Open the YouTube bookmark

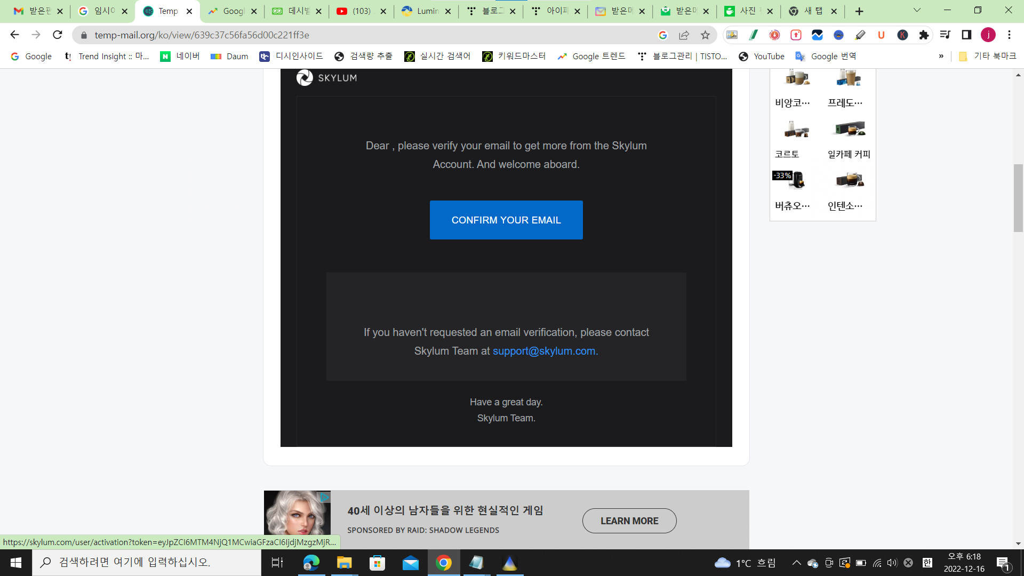coord(761,56)
